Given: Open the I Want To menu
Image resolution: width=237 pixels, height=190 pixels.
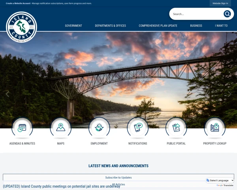Looking at the screenshot, I should pos(221,26).
